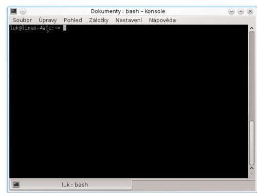Close the Konsole window
The width and height of the screenshot is (257, 193).
pyautogui.click(x=250, y=11)
